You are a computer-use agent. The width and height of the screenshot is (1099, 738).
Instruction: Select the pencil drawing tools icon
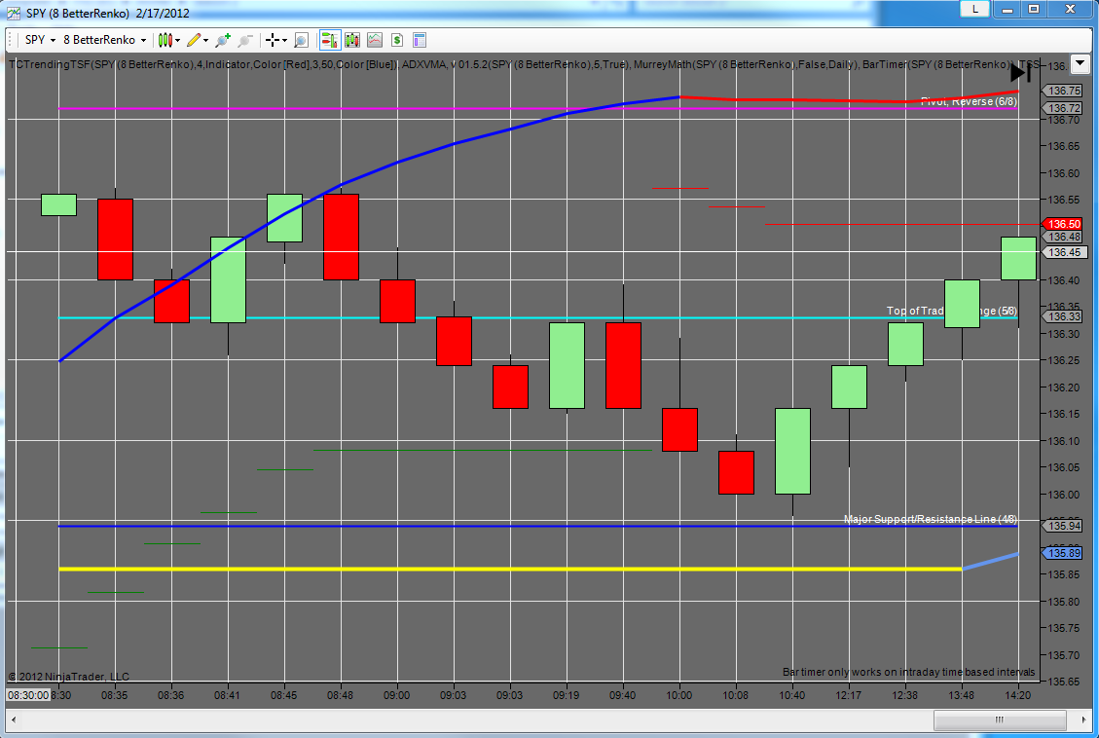click(194, 40)
